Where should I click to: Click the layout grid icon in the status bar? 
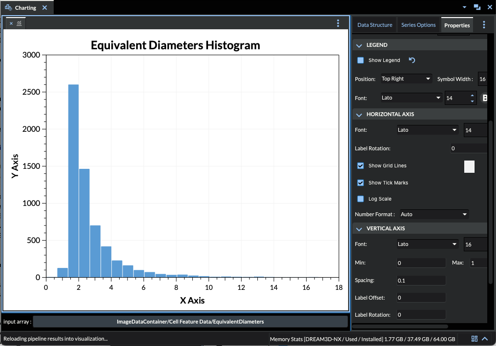coord(474,338)
